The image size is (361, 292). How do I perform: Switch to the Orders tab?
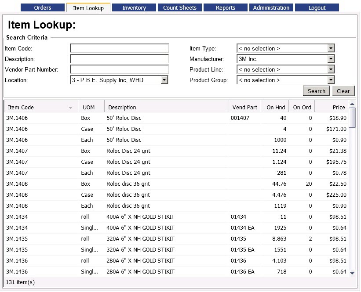tap(43, 7)
